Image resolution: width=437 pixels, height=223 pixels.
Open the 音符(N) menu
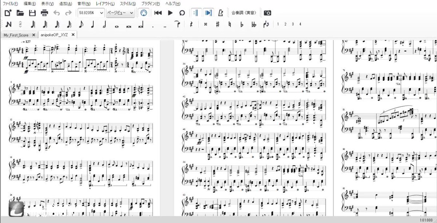(x=84, y=3)
